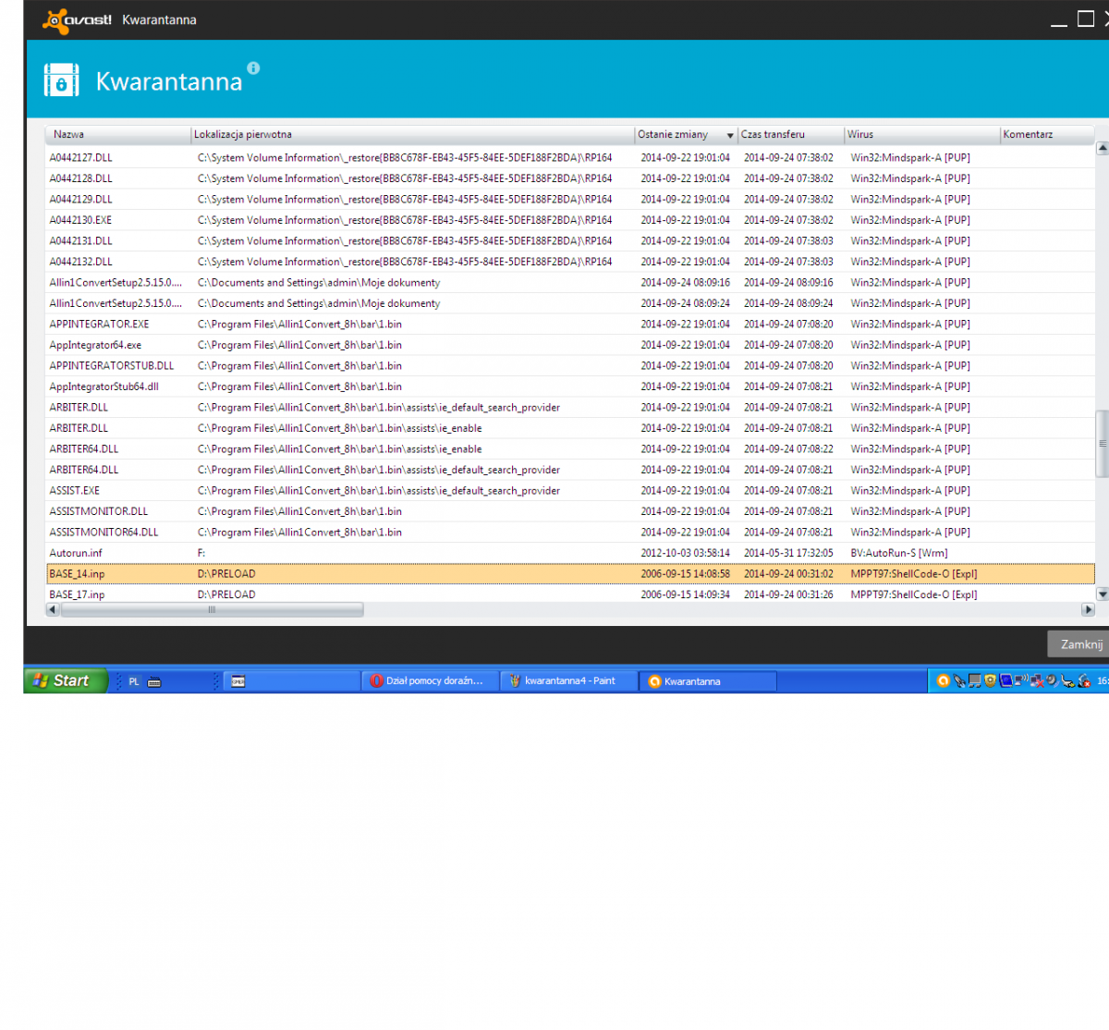
Task: Click the yellow security shield tray icon
Action: tap(990, 681)
